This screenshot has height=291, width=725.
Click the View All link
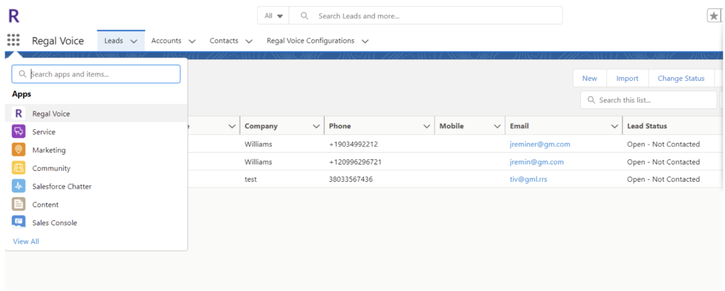point(26,241)
